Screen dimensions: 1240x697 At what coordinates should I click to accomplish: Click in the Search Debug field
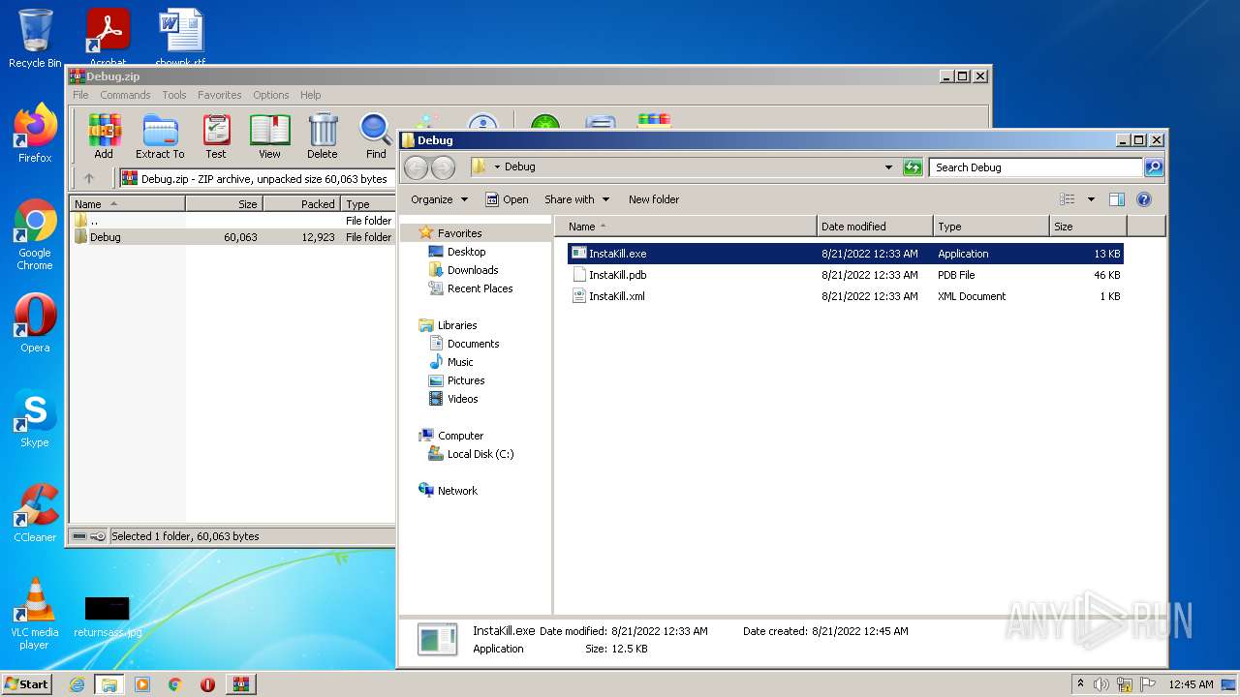coord(1035,167)
